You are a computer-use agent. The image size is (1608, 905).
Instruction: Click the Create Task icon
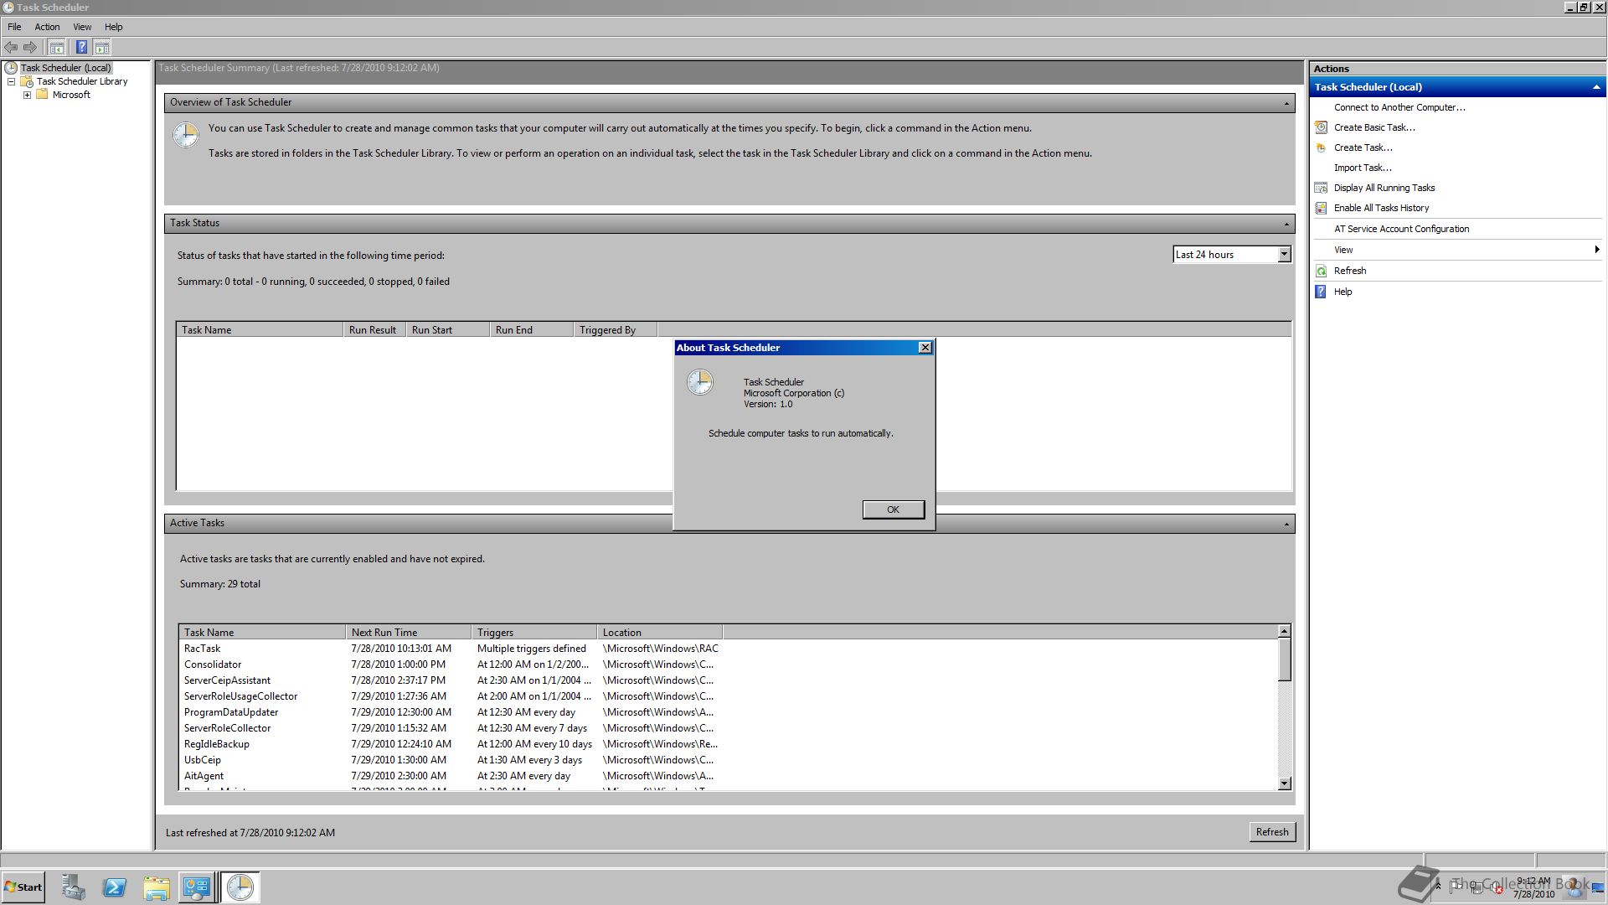coord(1321,147)
